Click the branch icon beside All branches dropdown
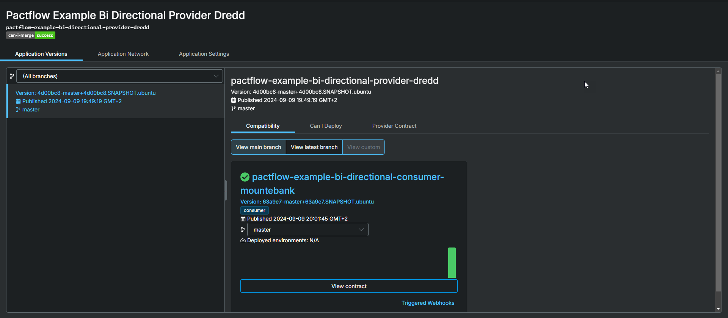This screenshot has height=318, width=728. coord(12,76)
